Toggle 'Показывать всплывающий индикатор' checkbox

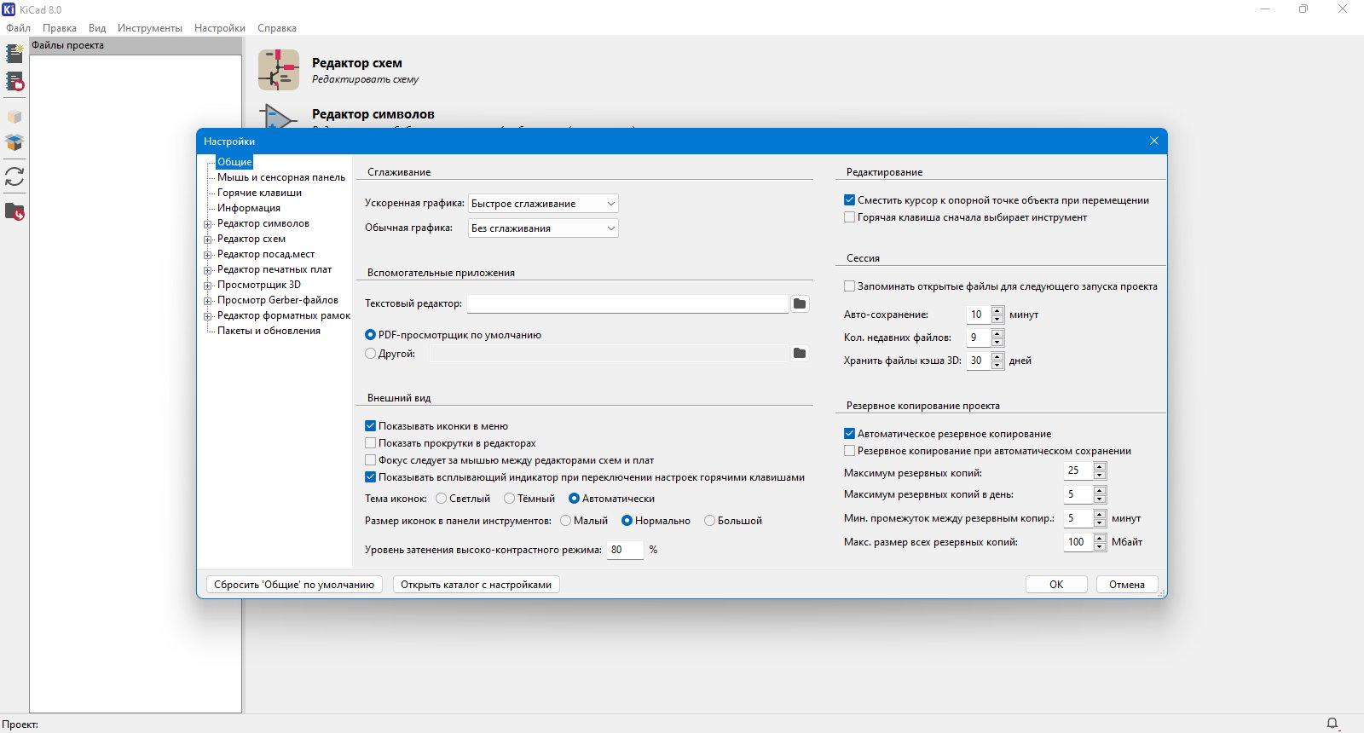pyautogui.click(x=370, y=477)
